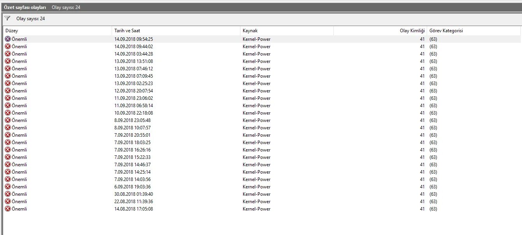Select date cell 13.09.2018 07:09:45
The image size is (522, 235).
133,76
